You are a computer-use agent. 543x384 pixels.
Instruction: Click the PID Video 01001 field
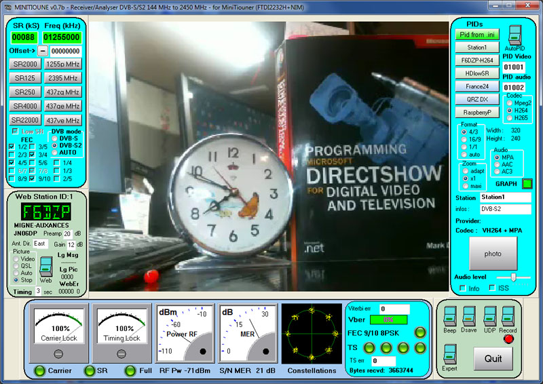click(514, 67)
